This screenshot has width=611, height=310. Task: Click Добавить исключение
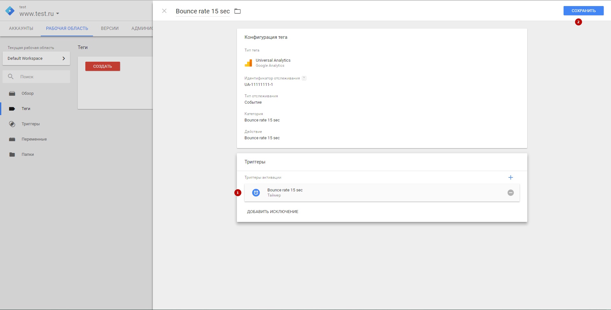tap(273, 212)
